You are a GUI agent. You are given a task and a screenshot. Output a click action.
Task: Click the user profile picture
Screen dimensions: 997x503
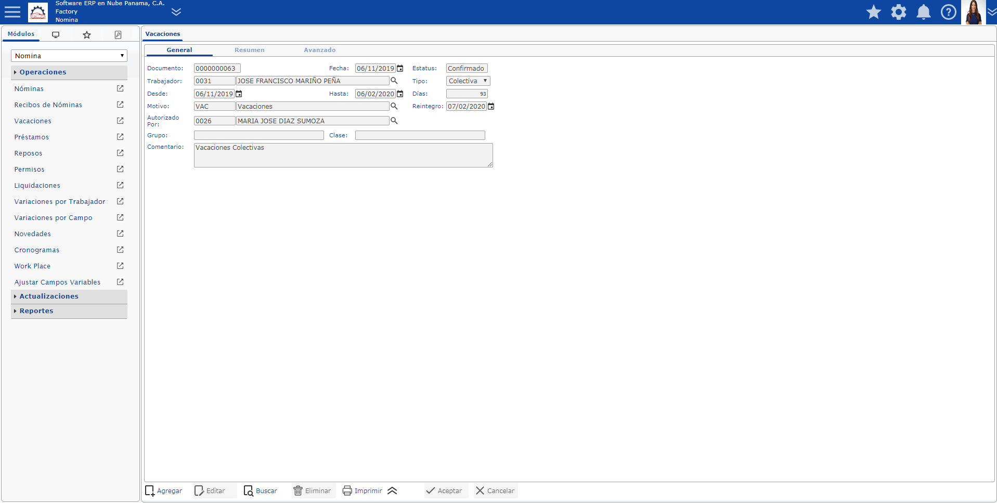[x=974, y=12]
